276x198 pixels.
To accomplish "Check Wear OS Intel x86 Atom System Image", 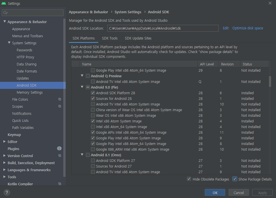I will (x=93, y=115).
